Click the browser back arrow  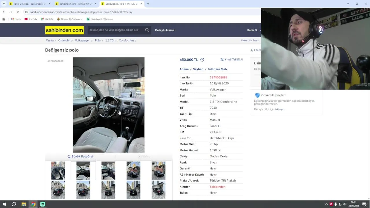[x=4, y=12]
